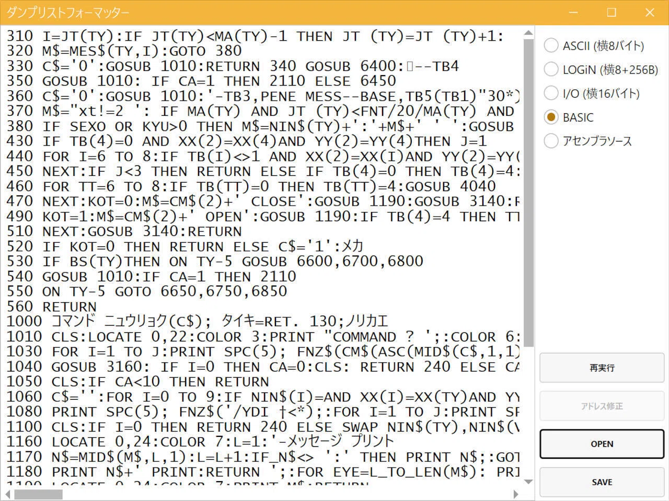669x501 pixels.
Task: Click the horizontal scrollbar right arrow
Action: click(516, 494)
